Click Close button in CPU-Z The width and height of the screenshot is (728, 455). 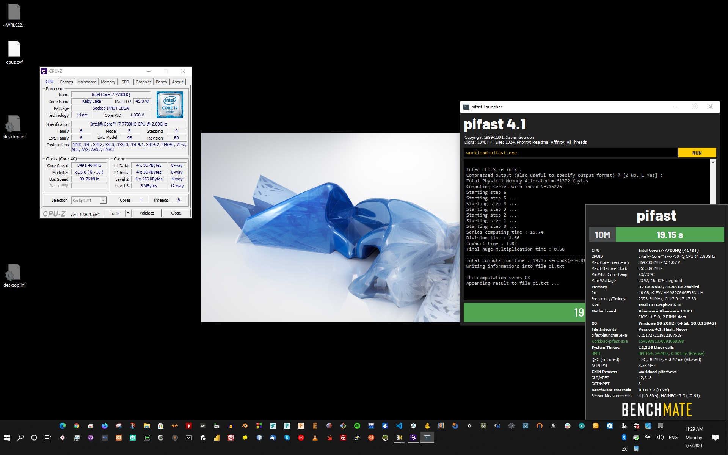(x=176, y=213)
